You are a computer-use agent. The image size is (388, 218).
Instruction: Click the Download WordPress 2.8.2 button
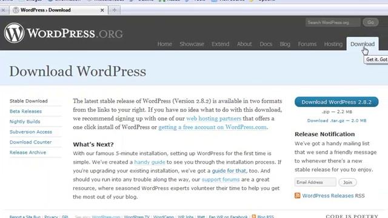(336, 102)
